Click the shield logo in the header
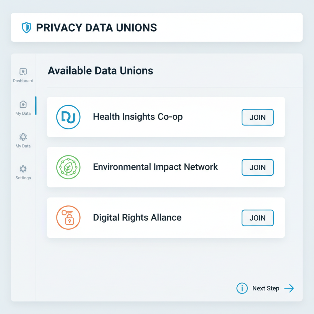Viewport: 314px width, 314px height. coord(26,27)
